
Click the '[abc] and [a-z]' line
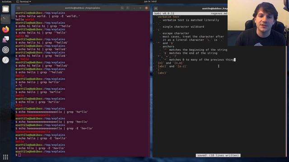coord(172,67)
